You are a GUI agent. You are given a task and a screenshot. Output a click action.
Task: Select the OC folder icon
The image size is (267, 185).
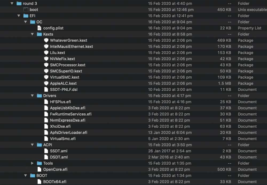pyautogui.click(x=33, y=22)
